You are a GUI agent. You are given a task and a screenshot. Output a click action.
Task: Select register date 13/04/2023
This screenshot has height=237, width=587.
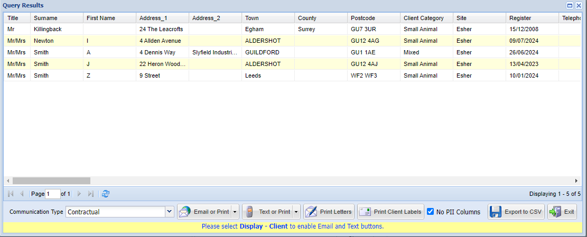pyautogui.click(x=532, y=64)
